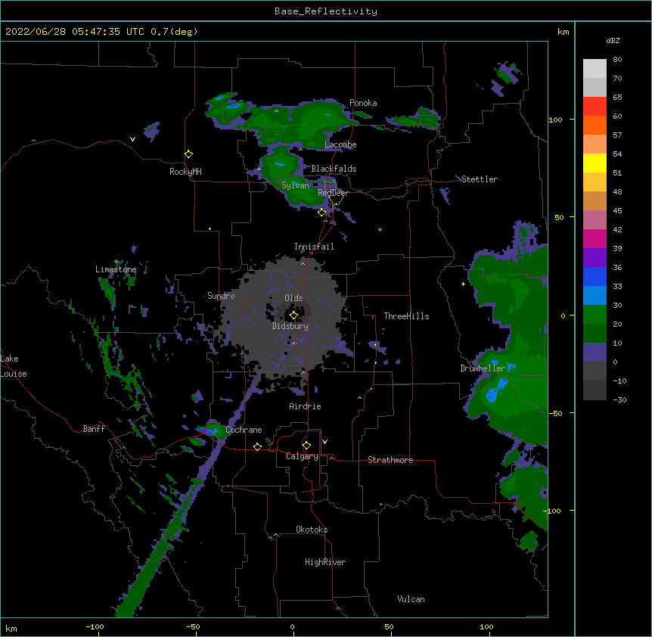The image size is (652, 637).
Task: Click the orange legend swatch between 60 and 57
Action: tap(595, 126)
